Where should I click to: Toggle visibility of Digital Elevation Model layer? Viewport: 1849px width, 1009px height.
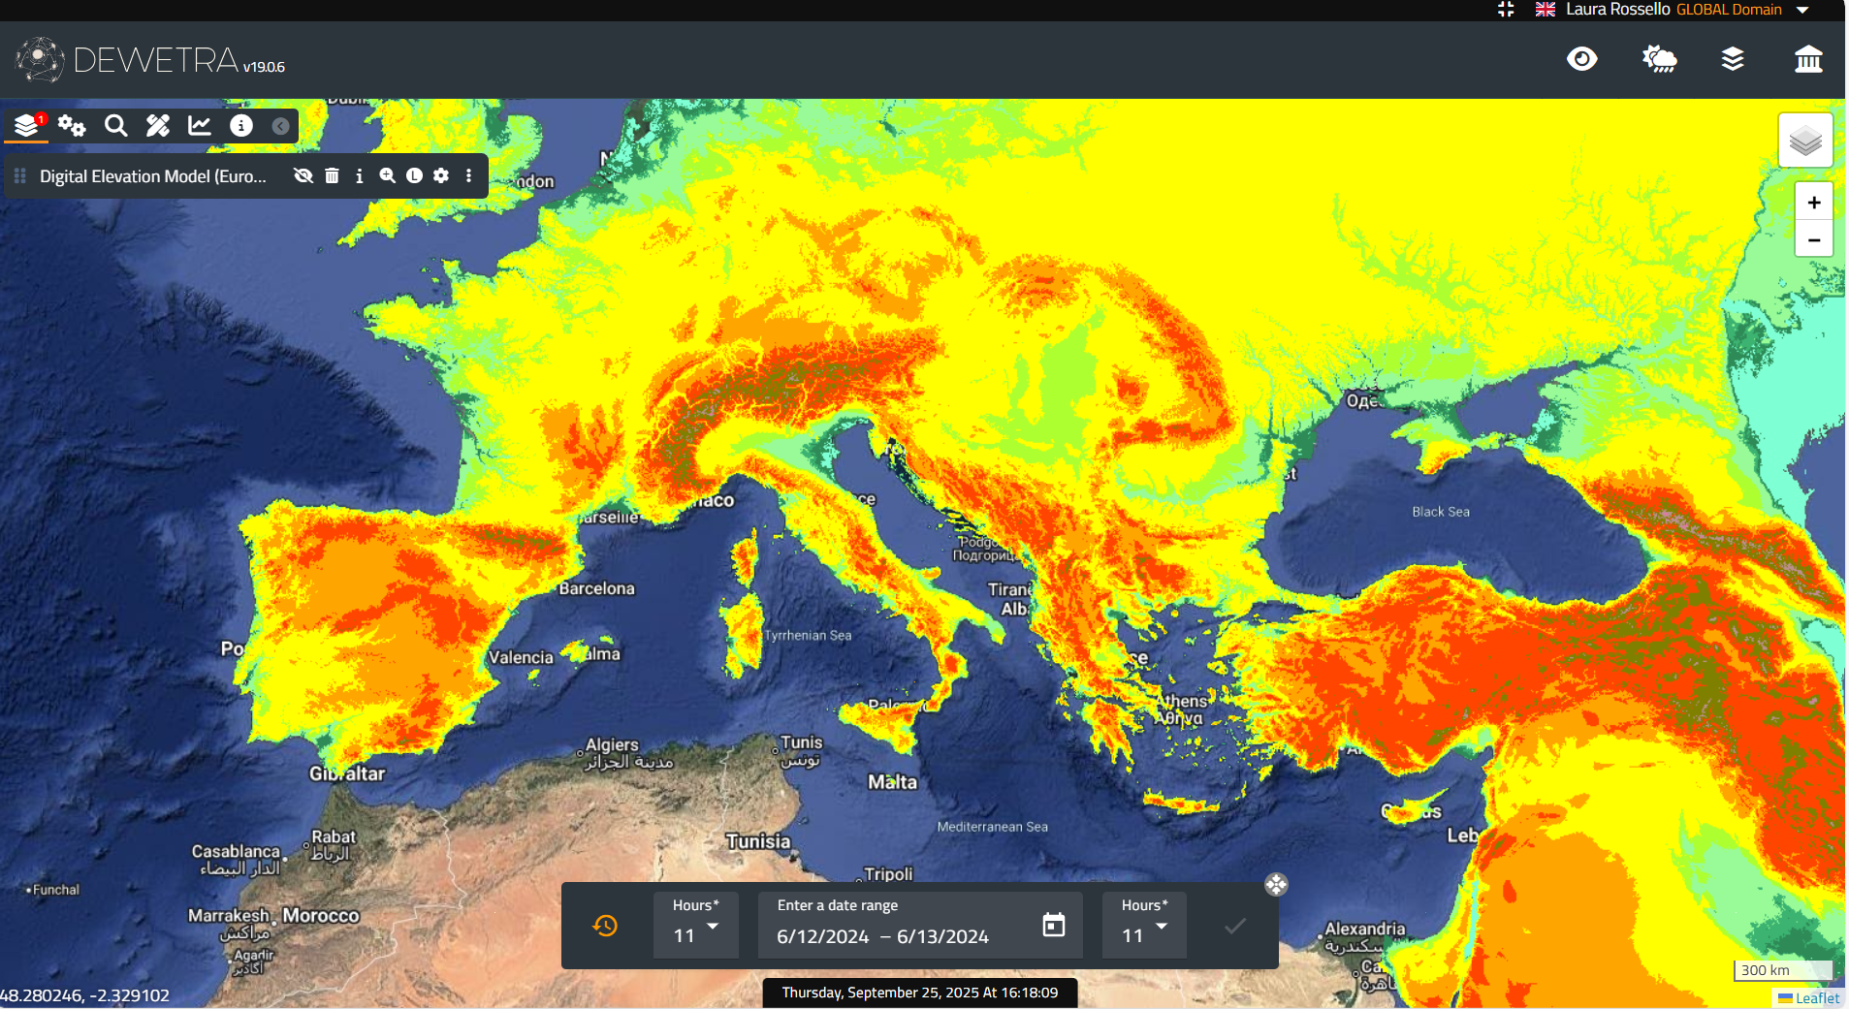point(303,175)
